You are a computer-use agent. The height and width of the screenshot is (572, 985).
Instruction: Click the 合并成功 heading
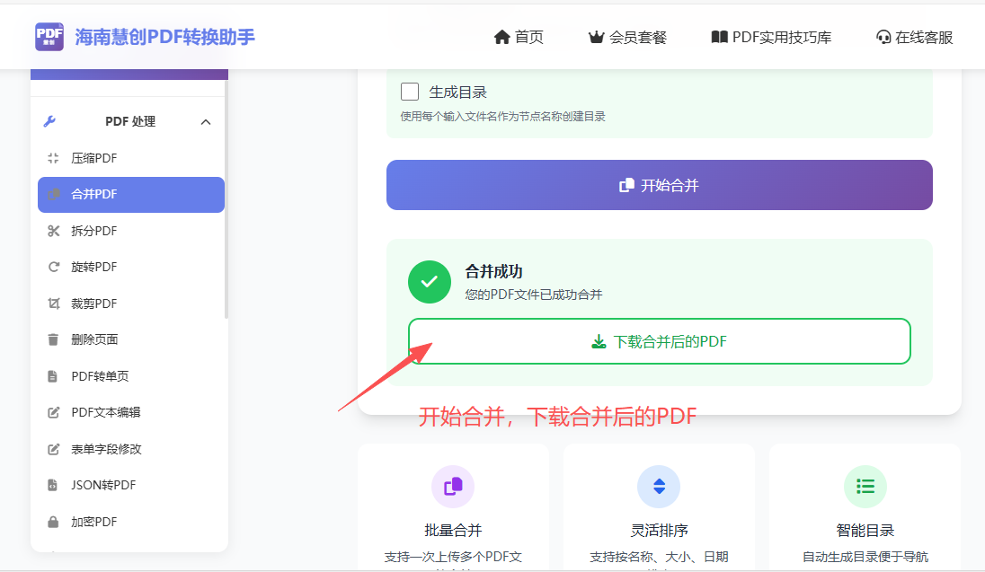click(x=493, y=271)
